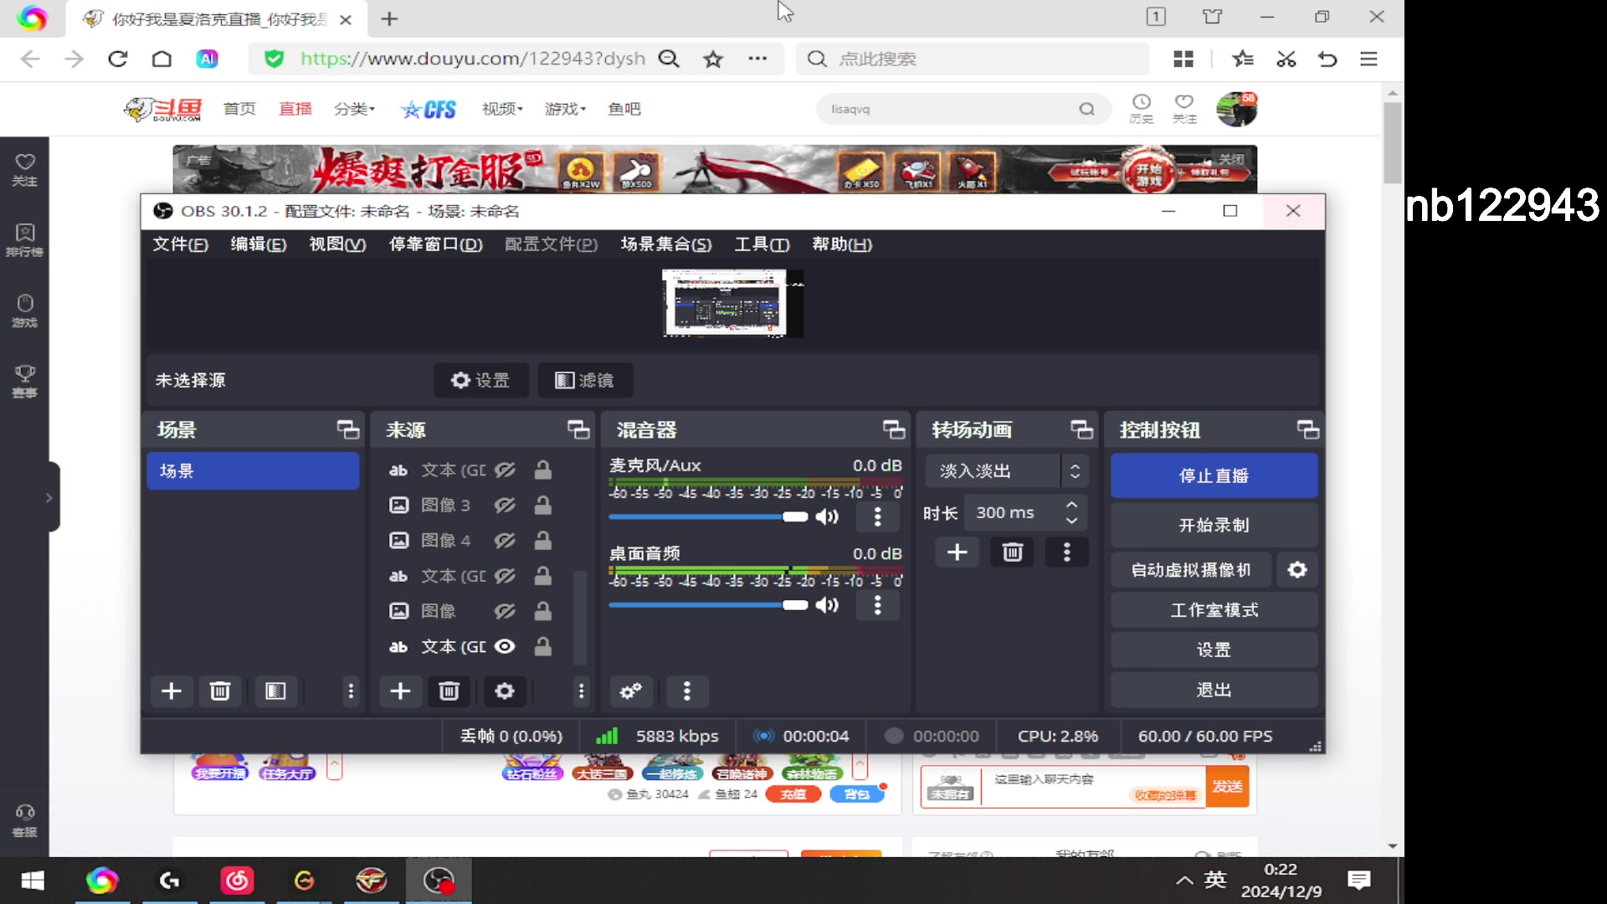This screenshot has height=904, width=1607.
Task: Open source properties gear in Sources panel
Action: [505, 691]
